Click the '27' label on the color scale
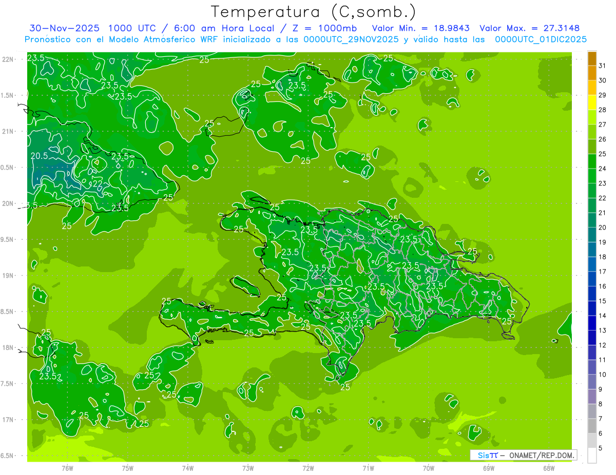 click(602, 125)
